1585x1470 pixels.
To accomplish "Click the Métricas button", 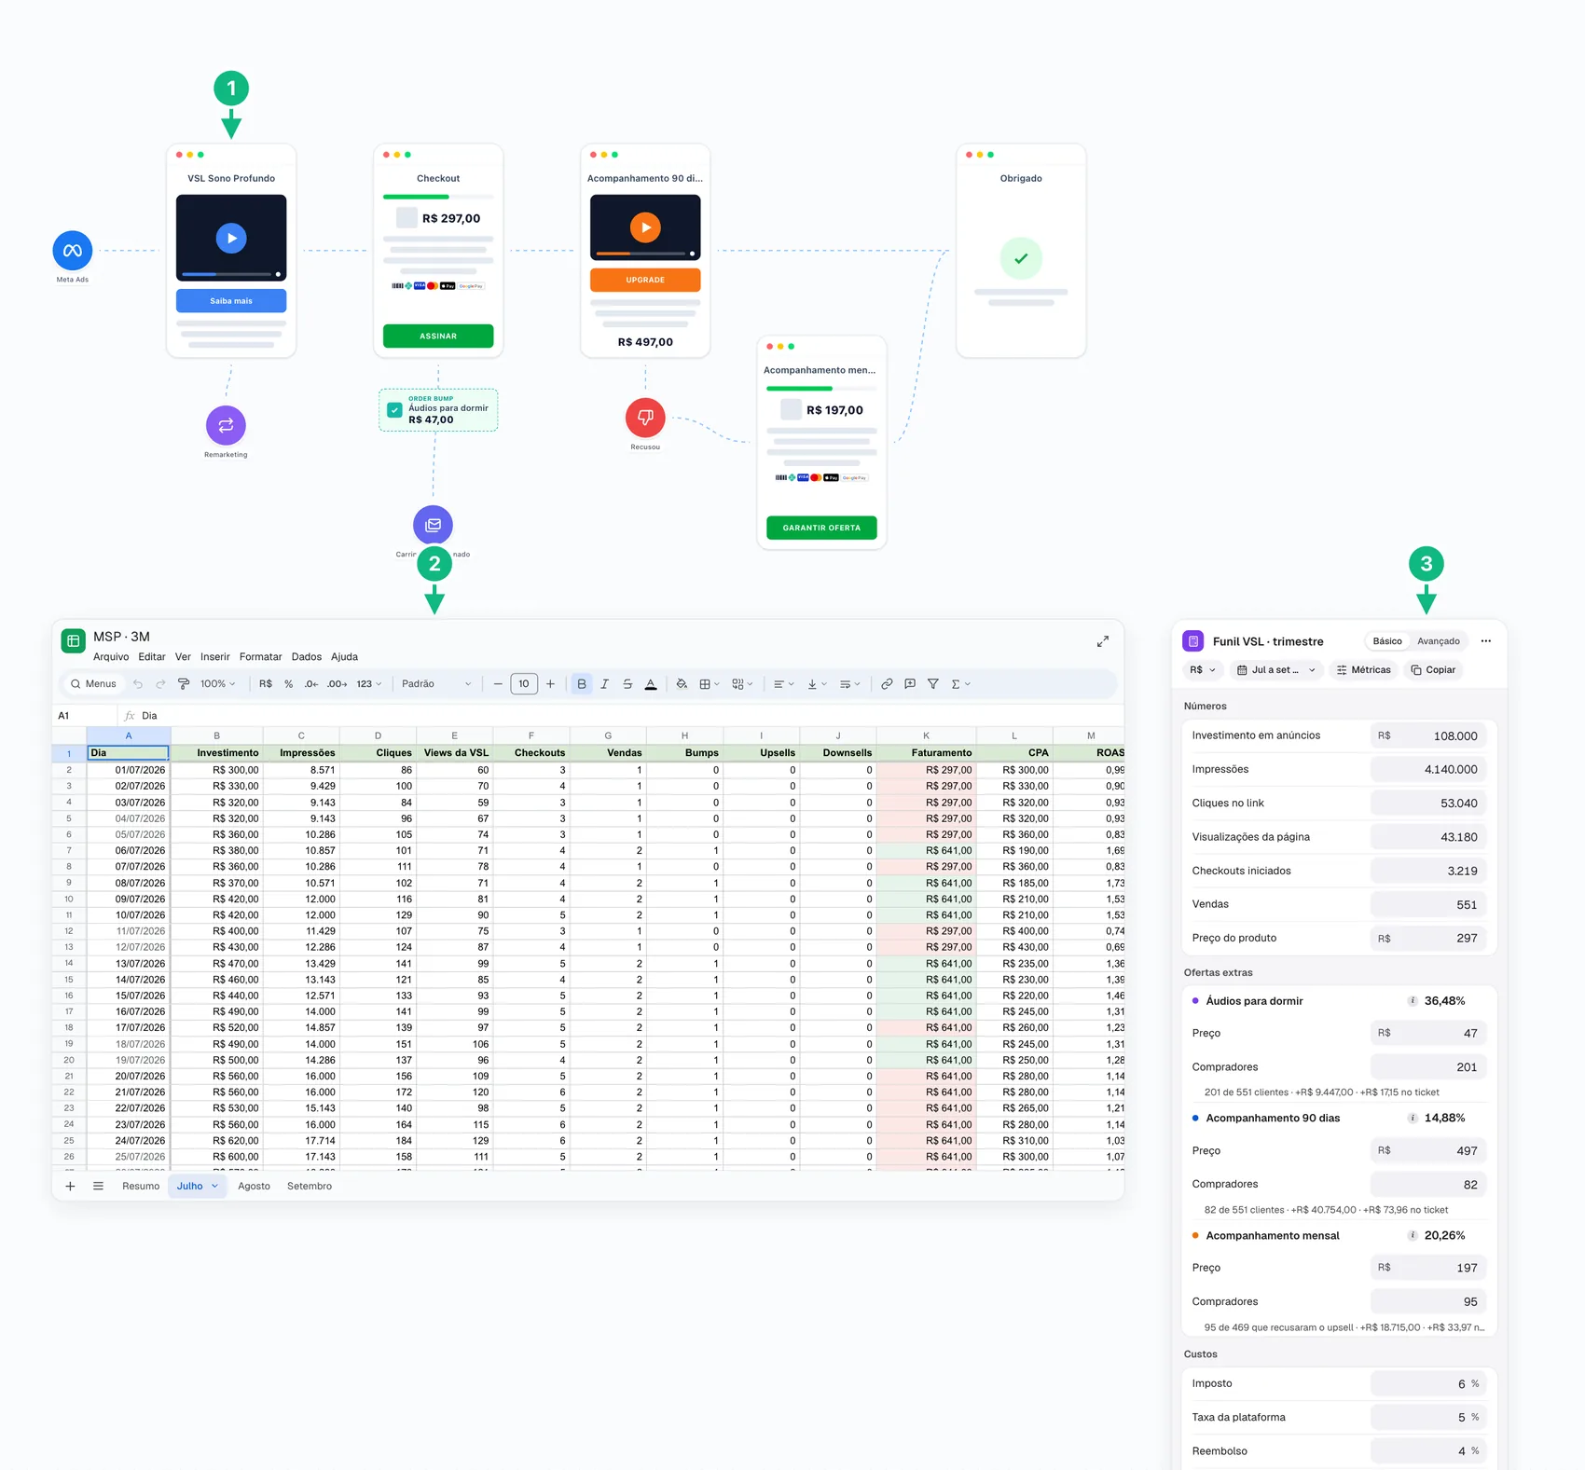I will [x=1363, y=670].
